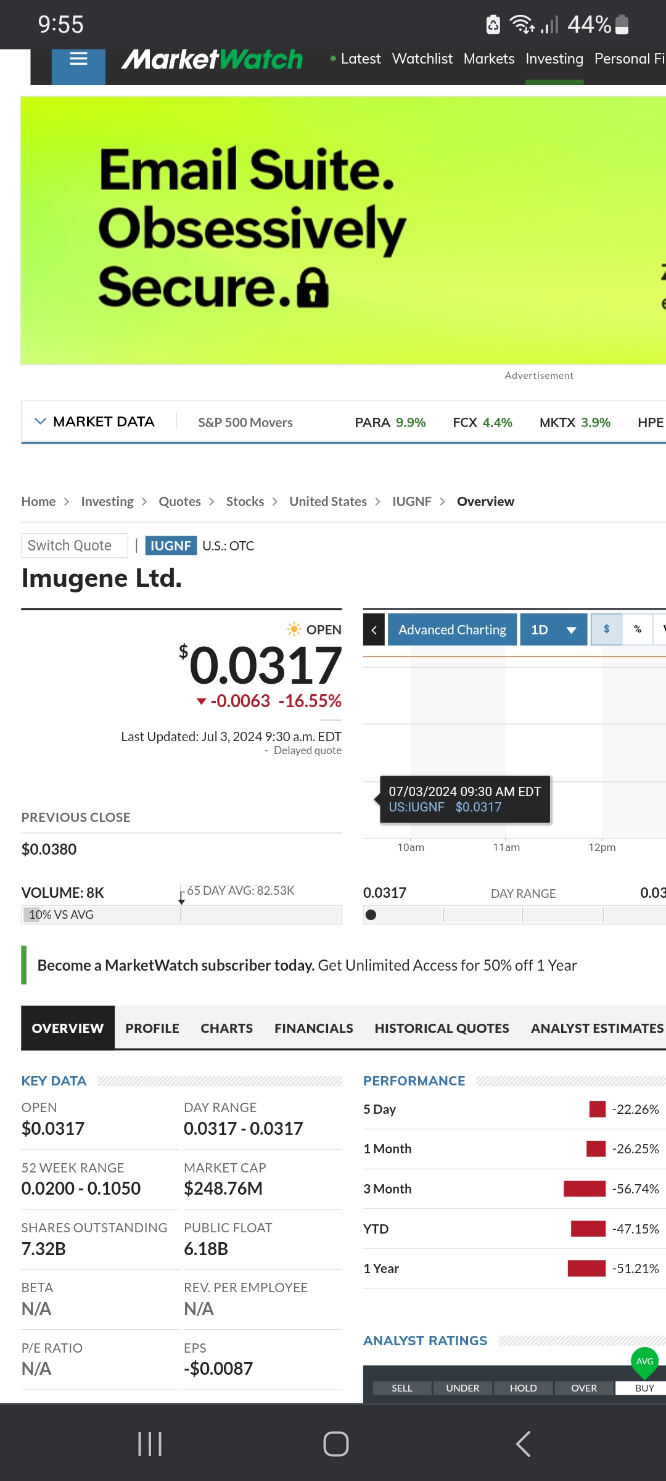Tap the Android recent apps button
Viewport: 666px width, 1481px height.
coord(150,1444)
